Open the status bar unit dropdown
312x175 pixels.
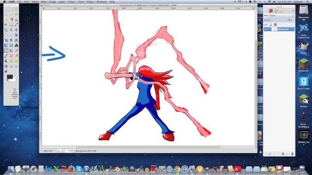point(60,151)
